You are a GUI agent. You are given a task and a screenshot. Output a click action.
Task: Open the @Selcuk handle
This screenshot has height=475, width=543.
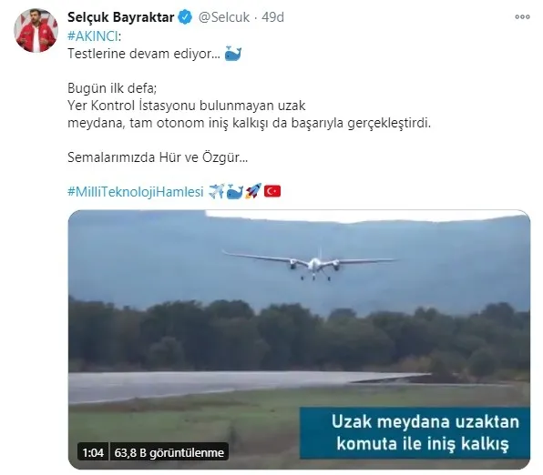(x=224, y=17)
